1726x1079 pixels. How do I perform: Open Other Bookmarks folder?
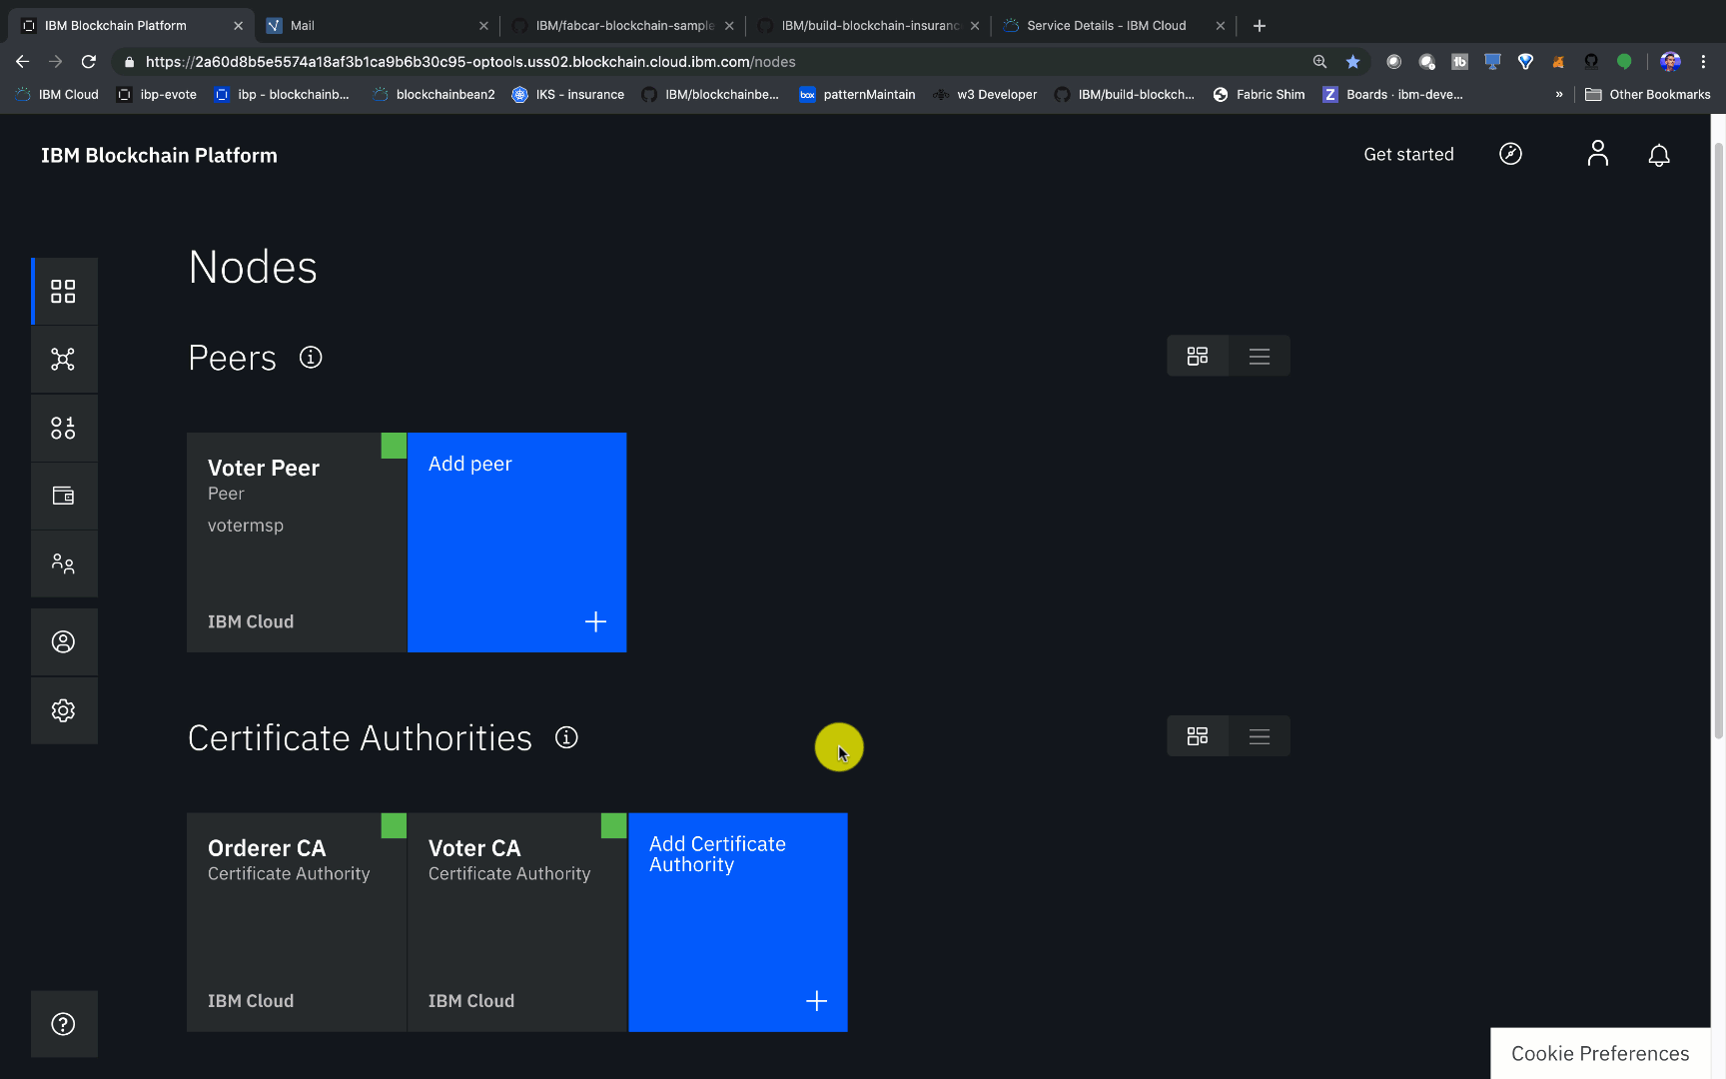click(1648, 94)
